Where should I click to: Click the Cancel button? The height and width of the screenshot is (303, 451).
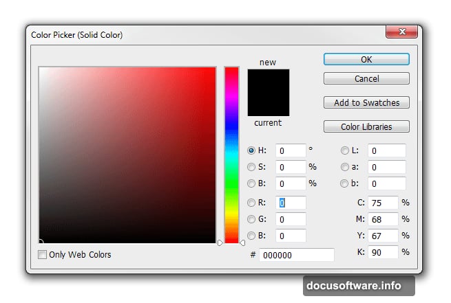click(366, 78)
